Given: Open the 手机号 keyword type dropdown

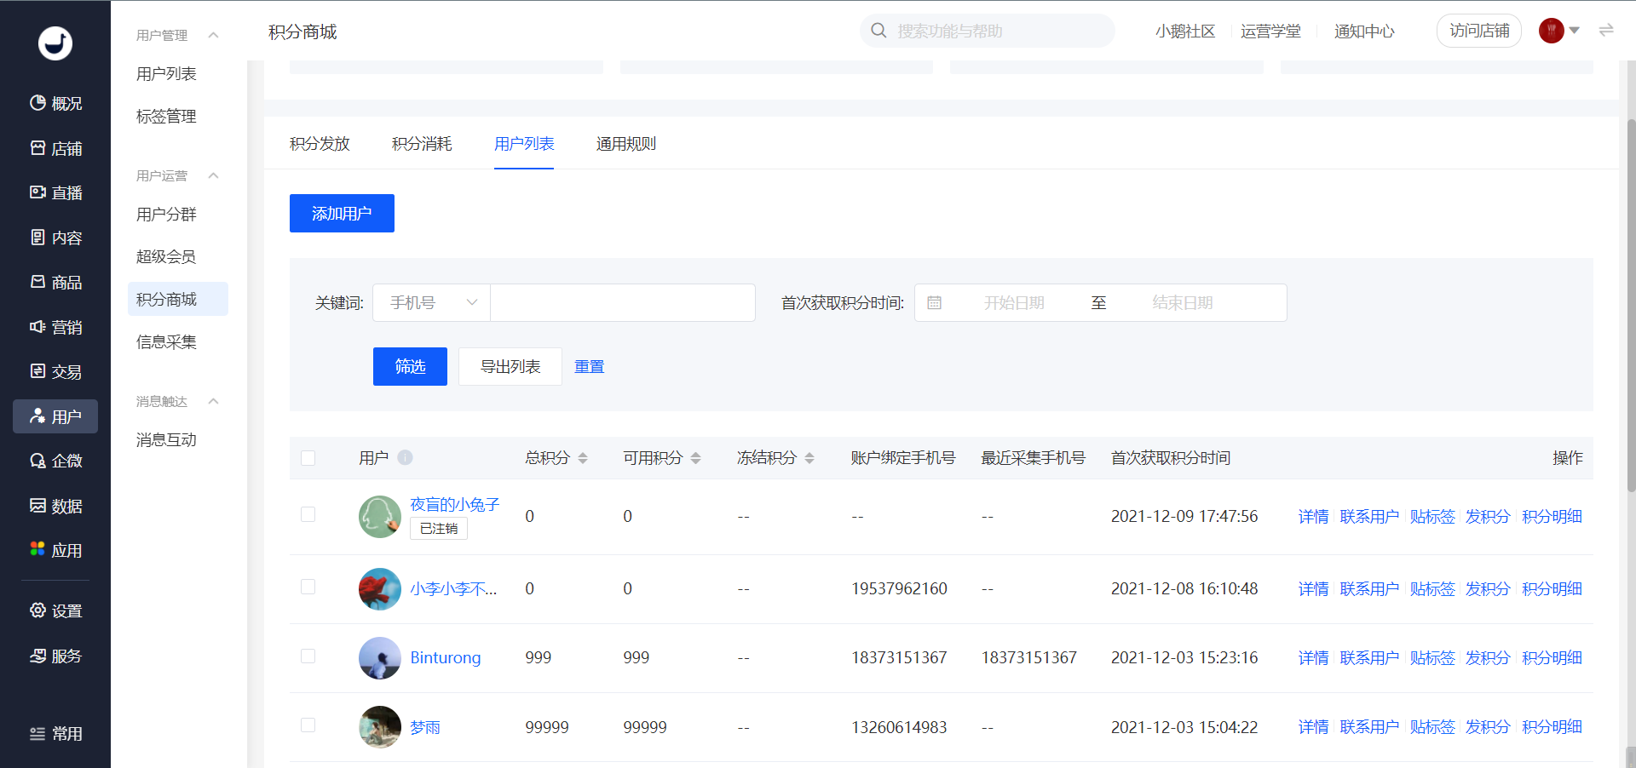Looking at the screenshot, I should (x=431, y=302).
